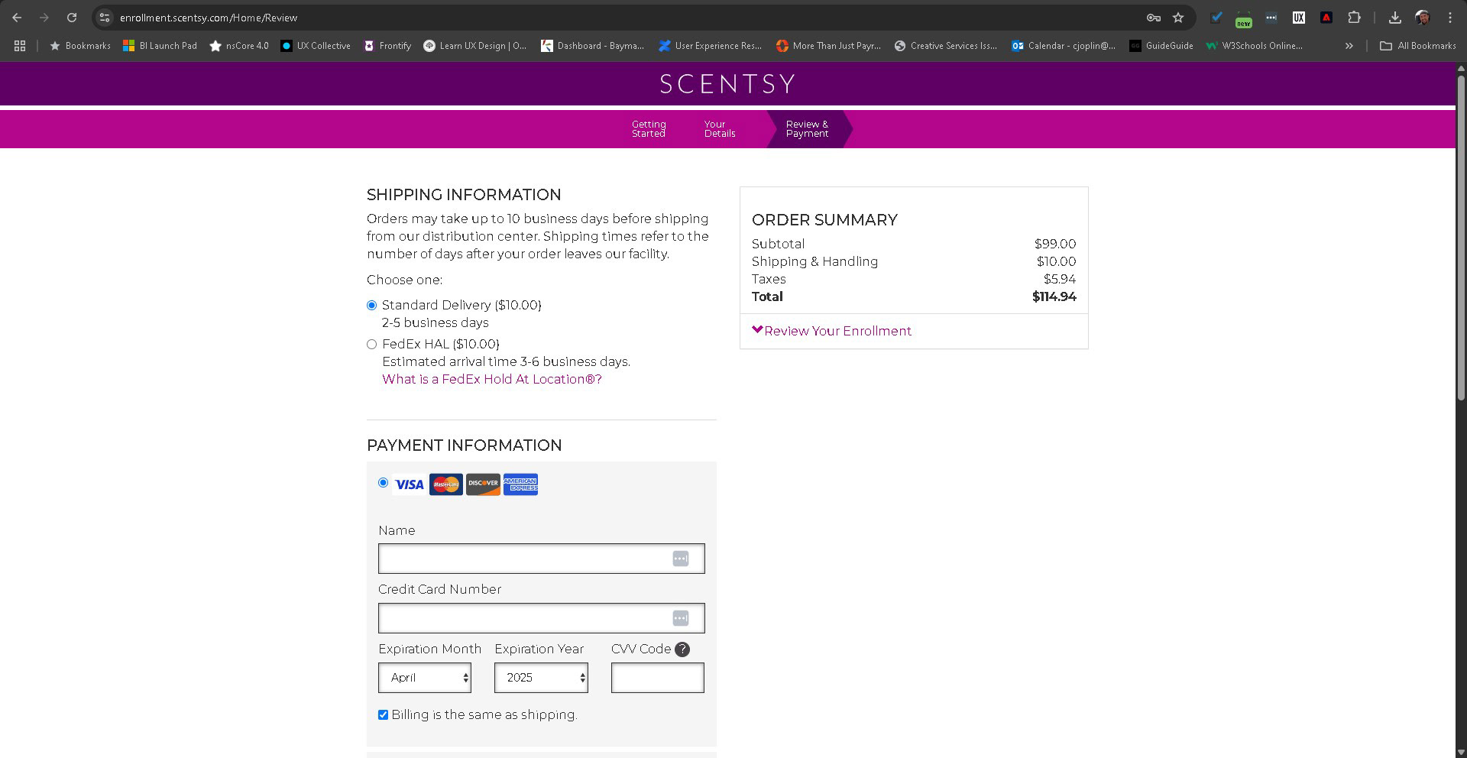Open the UX extension icon
The width and height of the screenshot is (1467, 758).
coord(1299,18)
